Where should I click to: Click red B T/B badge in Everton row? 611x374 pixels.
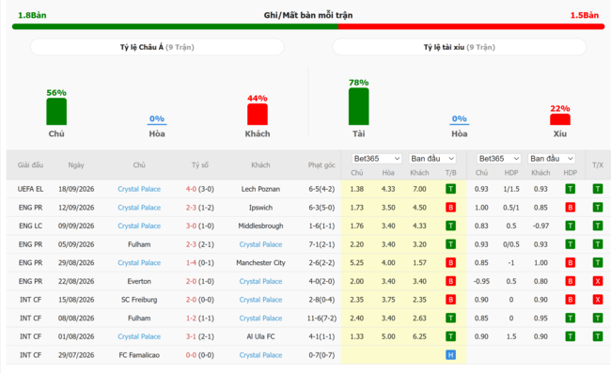point(451,281)
